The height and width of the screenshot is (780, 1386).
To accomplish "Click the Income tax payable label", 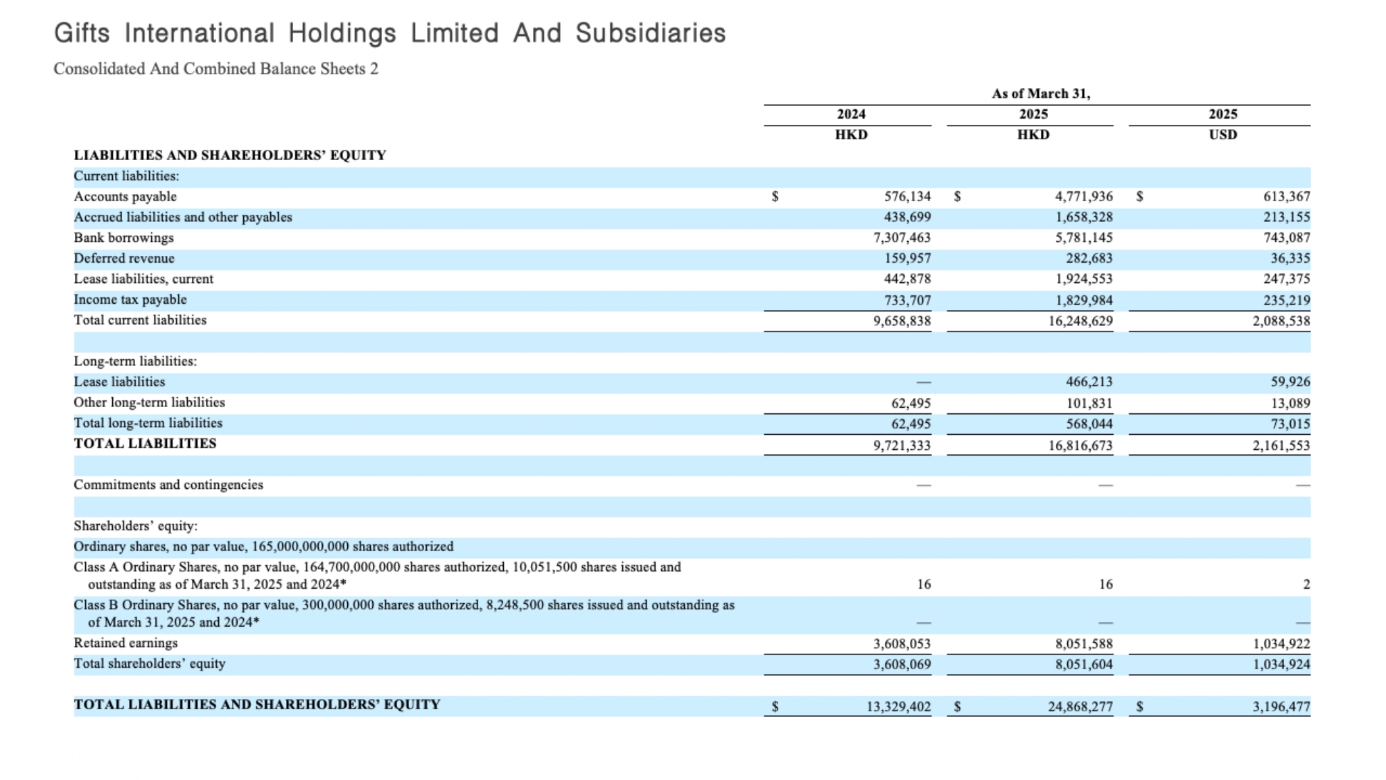I will pos(130,300).
